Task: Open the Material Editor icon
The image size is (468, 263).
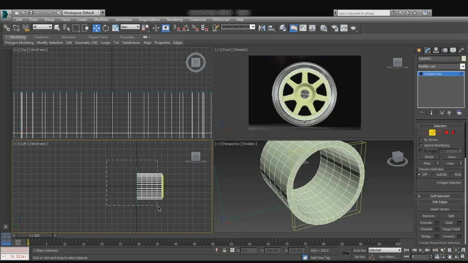Action: click(324, 28)
